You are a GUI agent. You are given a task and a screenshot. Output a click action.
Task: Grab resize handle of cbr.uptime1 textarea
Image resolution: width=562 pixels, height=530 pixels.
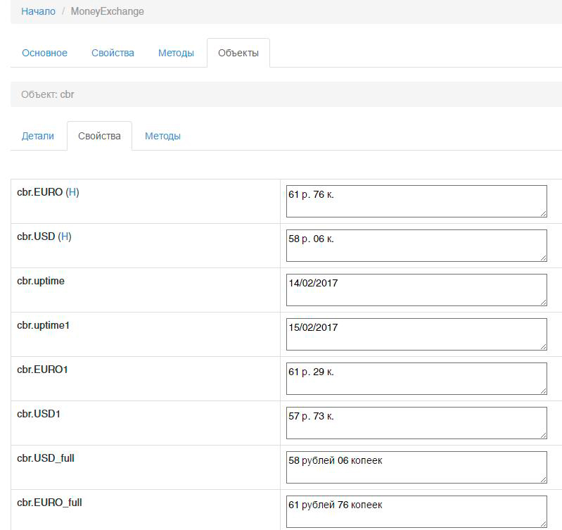click(542, 346)
